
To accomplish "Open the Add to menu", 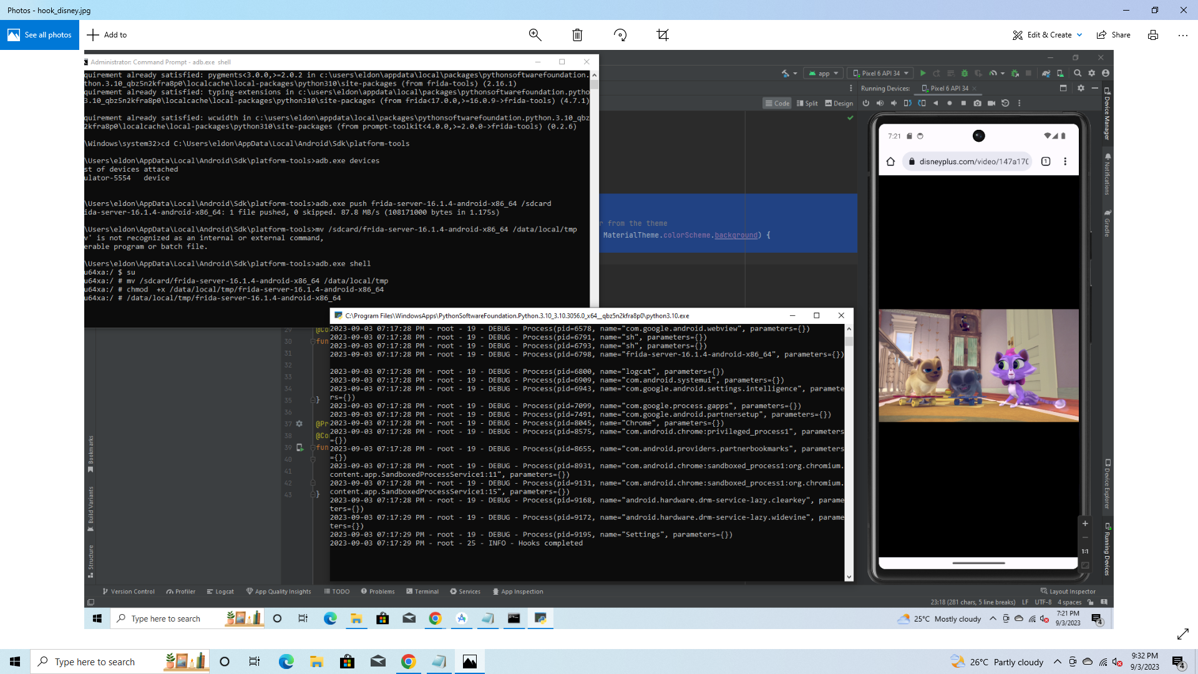I will point(107,35).
